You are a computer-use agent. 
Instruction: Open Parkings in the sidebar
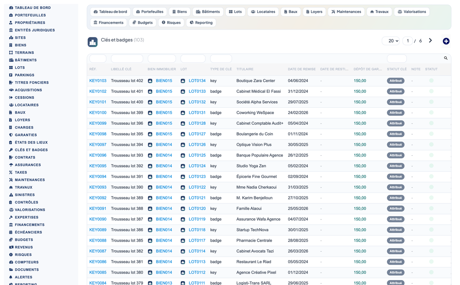21,75
